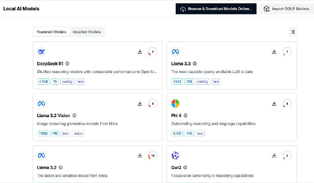Image resolution: width=314 pixels, height=183 pixels.
Task: Open info icon next to QwQ
Action: click(x=185, y=167)
